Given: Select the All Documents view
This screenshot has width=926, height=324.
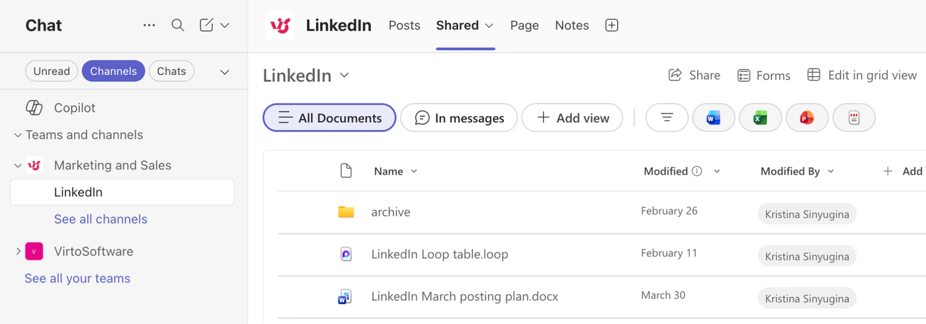Looking at the screenshot, I should 329,117.
